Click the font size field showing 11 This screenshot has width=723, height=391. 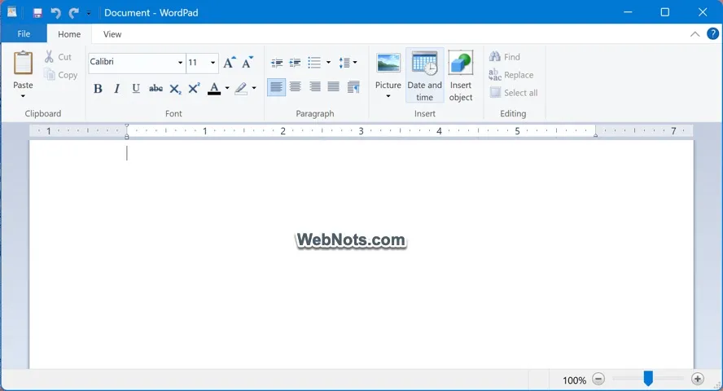197,62
